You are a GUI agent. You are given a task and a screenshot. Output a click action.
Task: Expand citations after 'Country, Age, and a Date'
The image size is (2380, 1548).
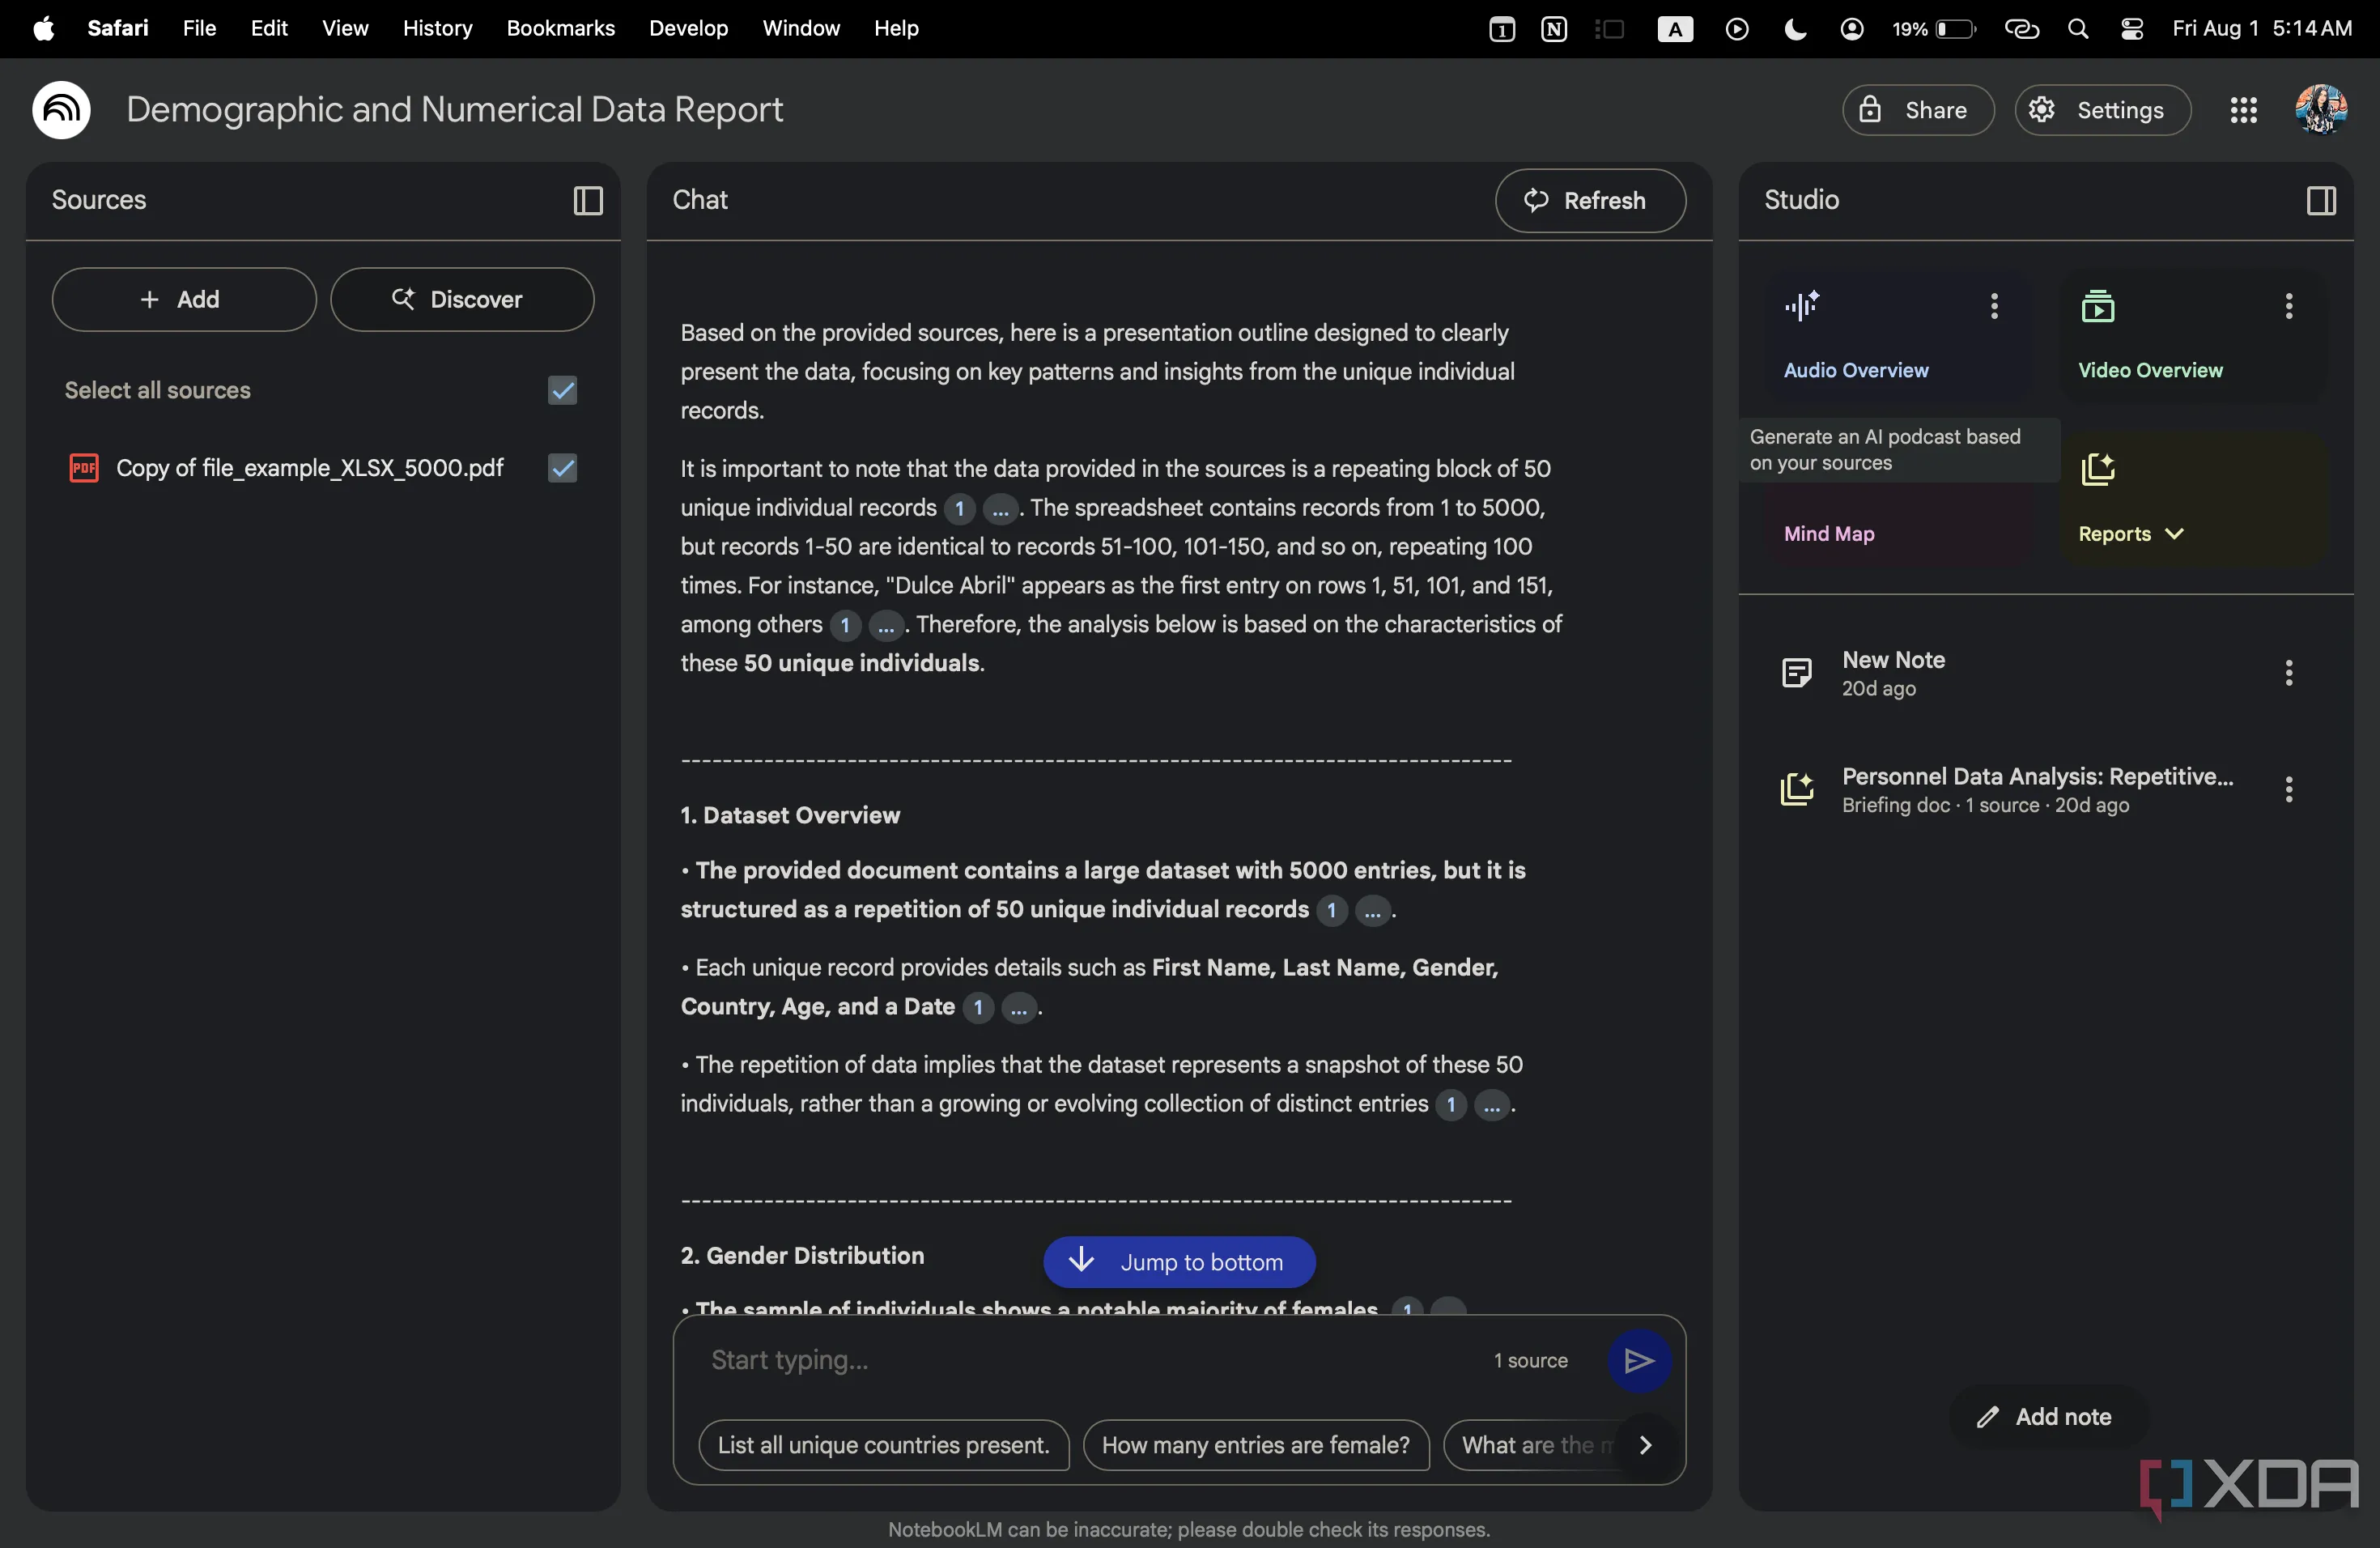1019,1008
